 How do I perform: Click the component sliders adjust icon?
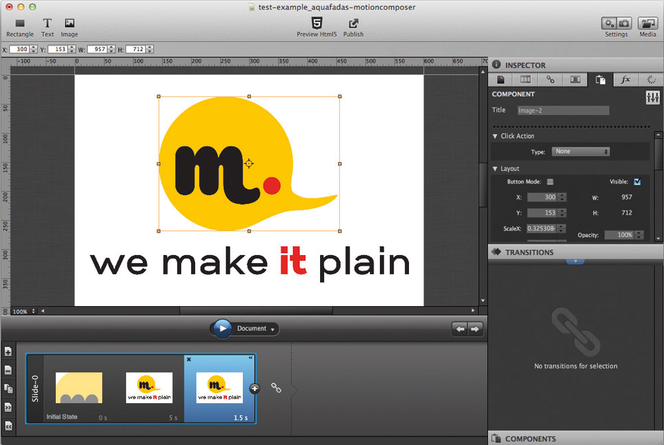coord(653,98)
